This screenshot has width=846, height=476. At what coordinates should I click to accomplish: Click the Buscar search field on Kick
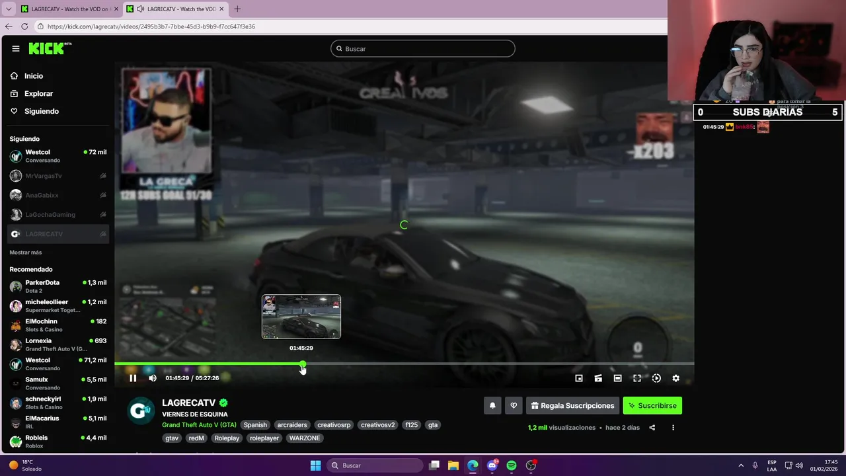(x=423, y=48)
